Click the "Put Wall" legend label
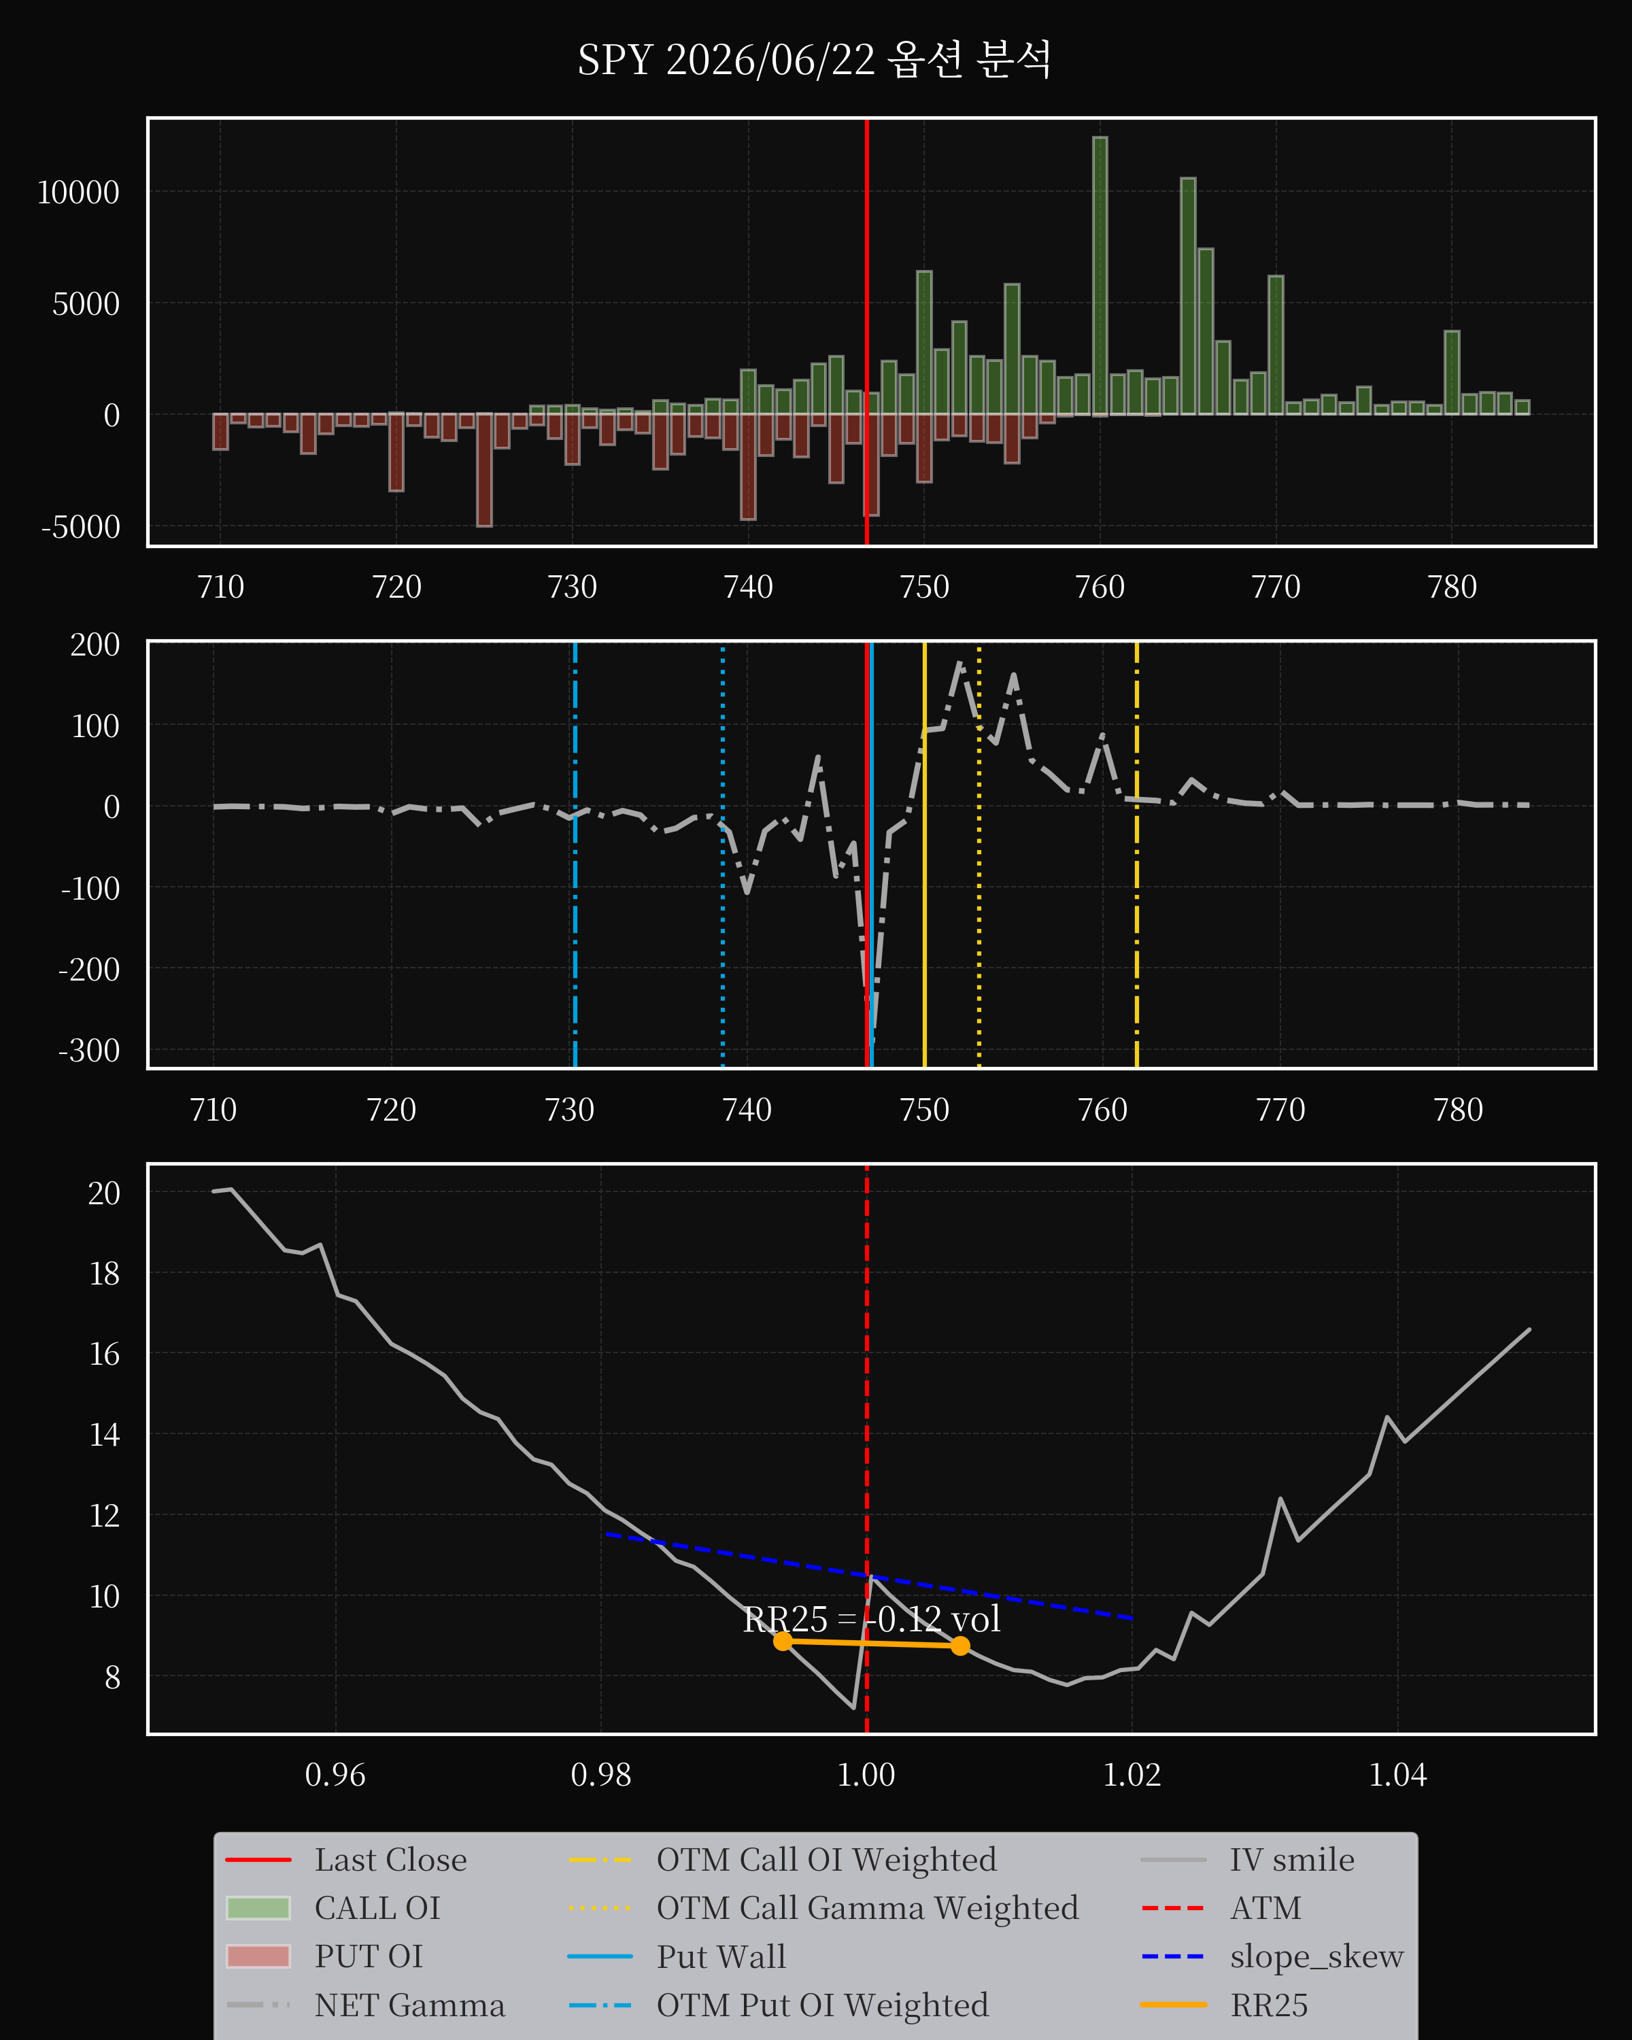This screenshot has width=1632, height=2040. 721,1957
